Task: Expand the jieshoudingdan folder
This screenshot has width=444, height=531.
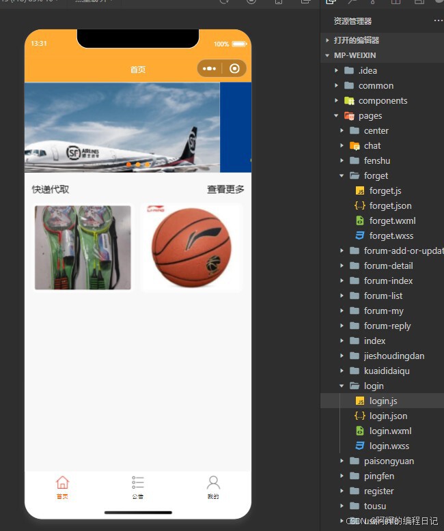Action: [x=382, y=356]
